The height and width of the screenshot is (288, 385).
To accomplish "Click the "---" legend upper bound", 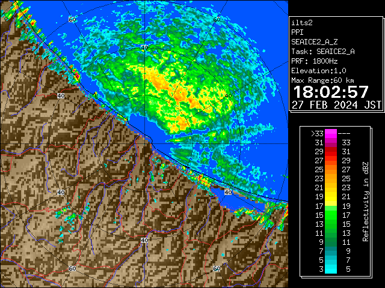I will [344, 134].
